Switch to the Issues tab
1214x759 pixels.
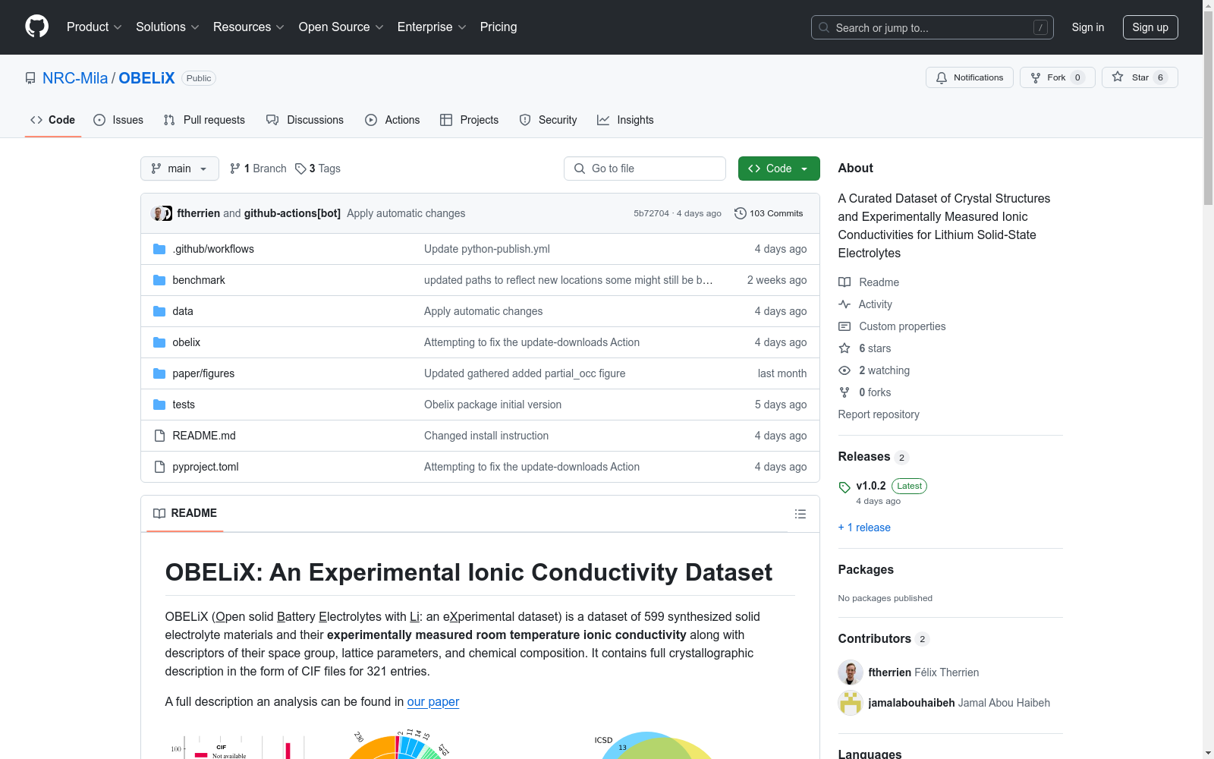tap(118, 120)
